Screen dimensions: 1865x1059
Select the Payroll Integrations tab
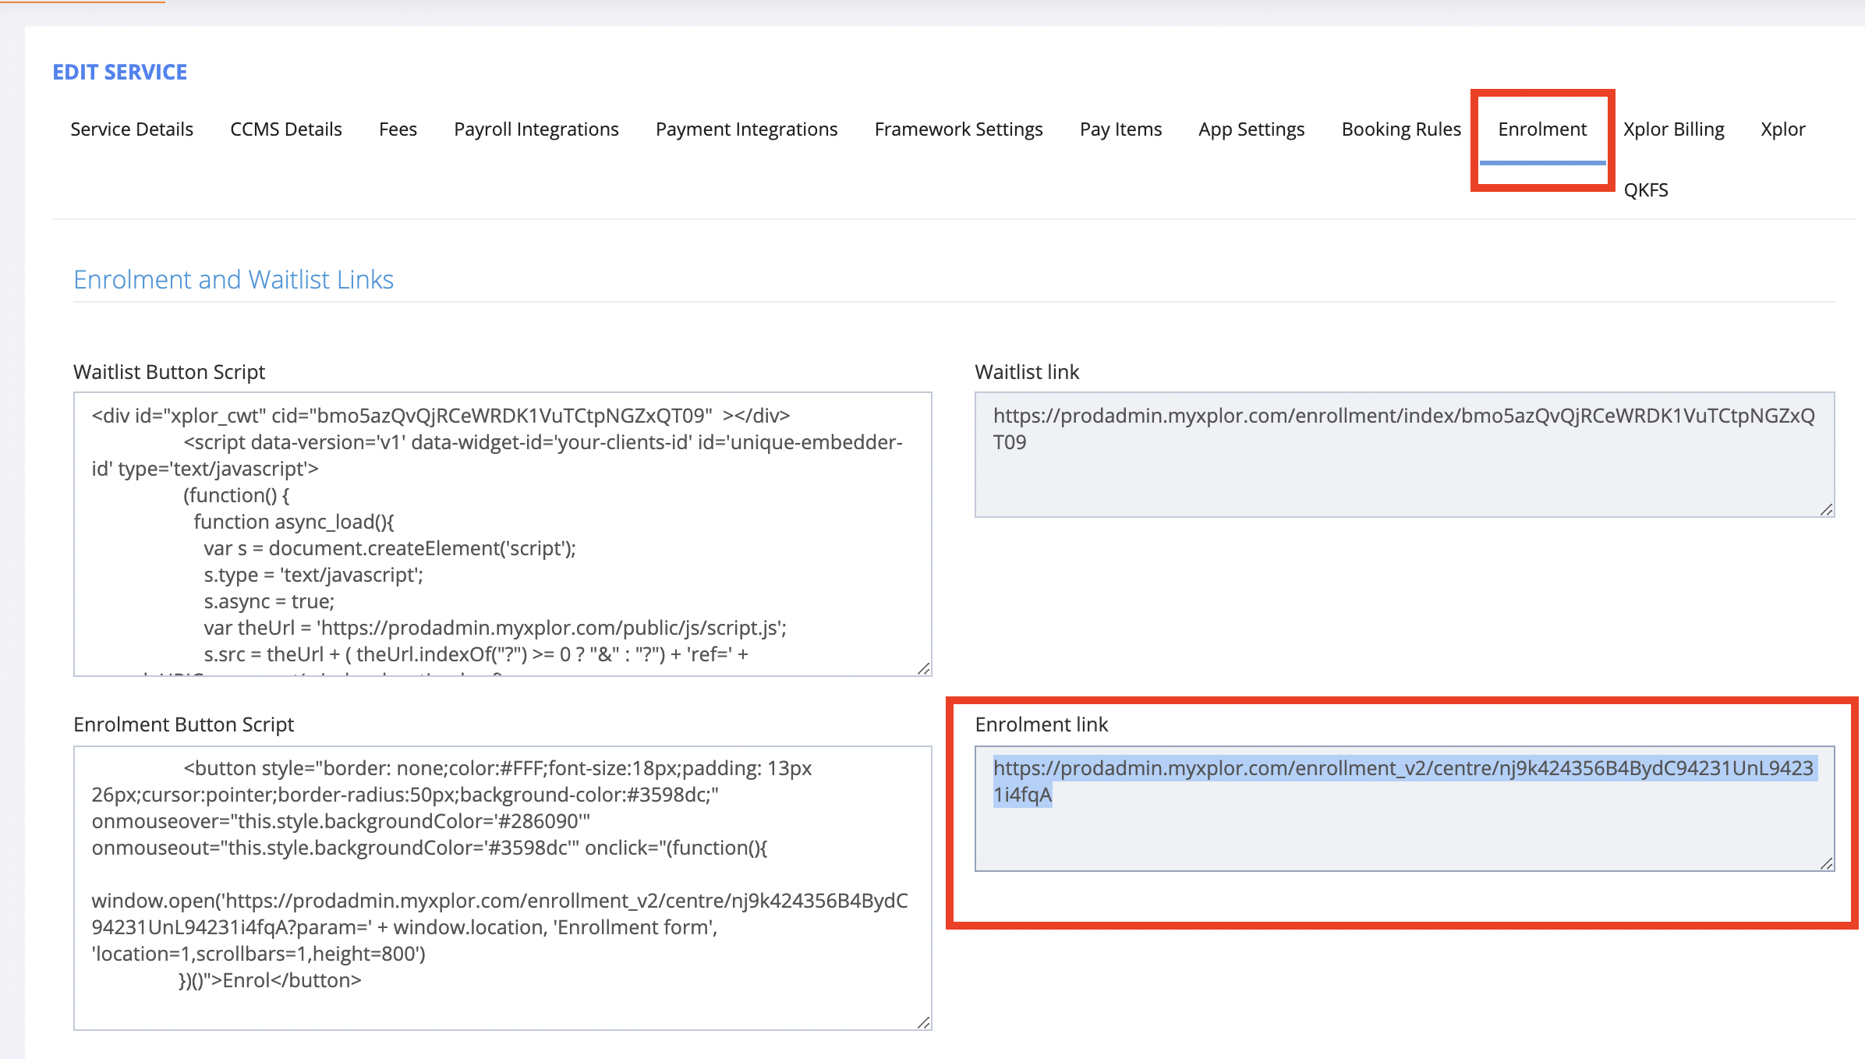(536, 129)
